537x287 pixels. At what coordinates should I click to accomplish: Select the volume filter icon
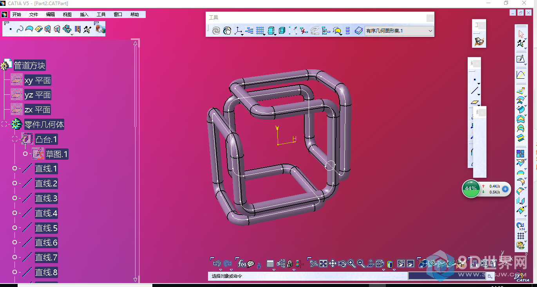pyautogui.click(x=39, y=29)
